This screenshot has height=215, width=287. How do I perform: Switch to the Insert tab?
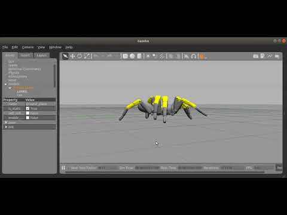(26, 55)
